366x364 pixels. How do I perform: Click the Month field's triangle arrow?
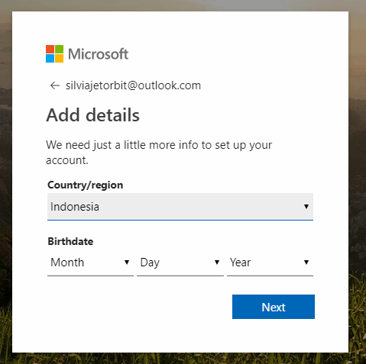tap(127, 262)
